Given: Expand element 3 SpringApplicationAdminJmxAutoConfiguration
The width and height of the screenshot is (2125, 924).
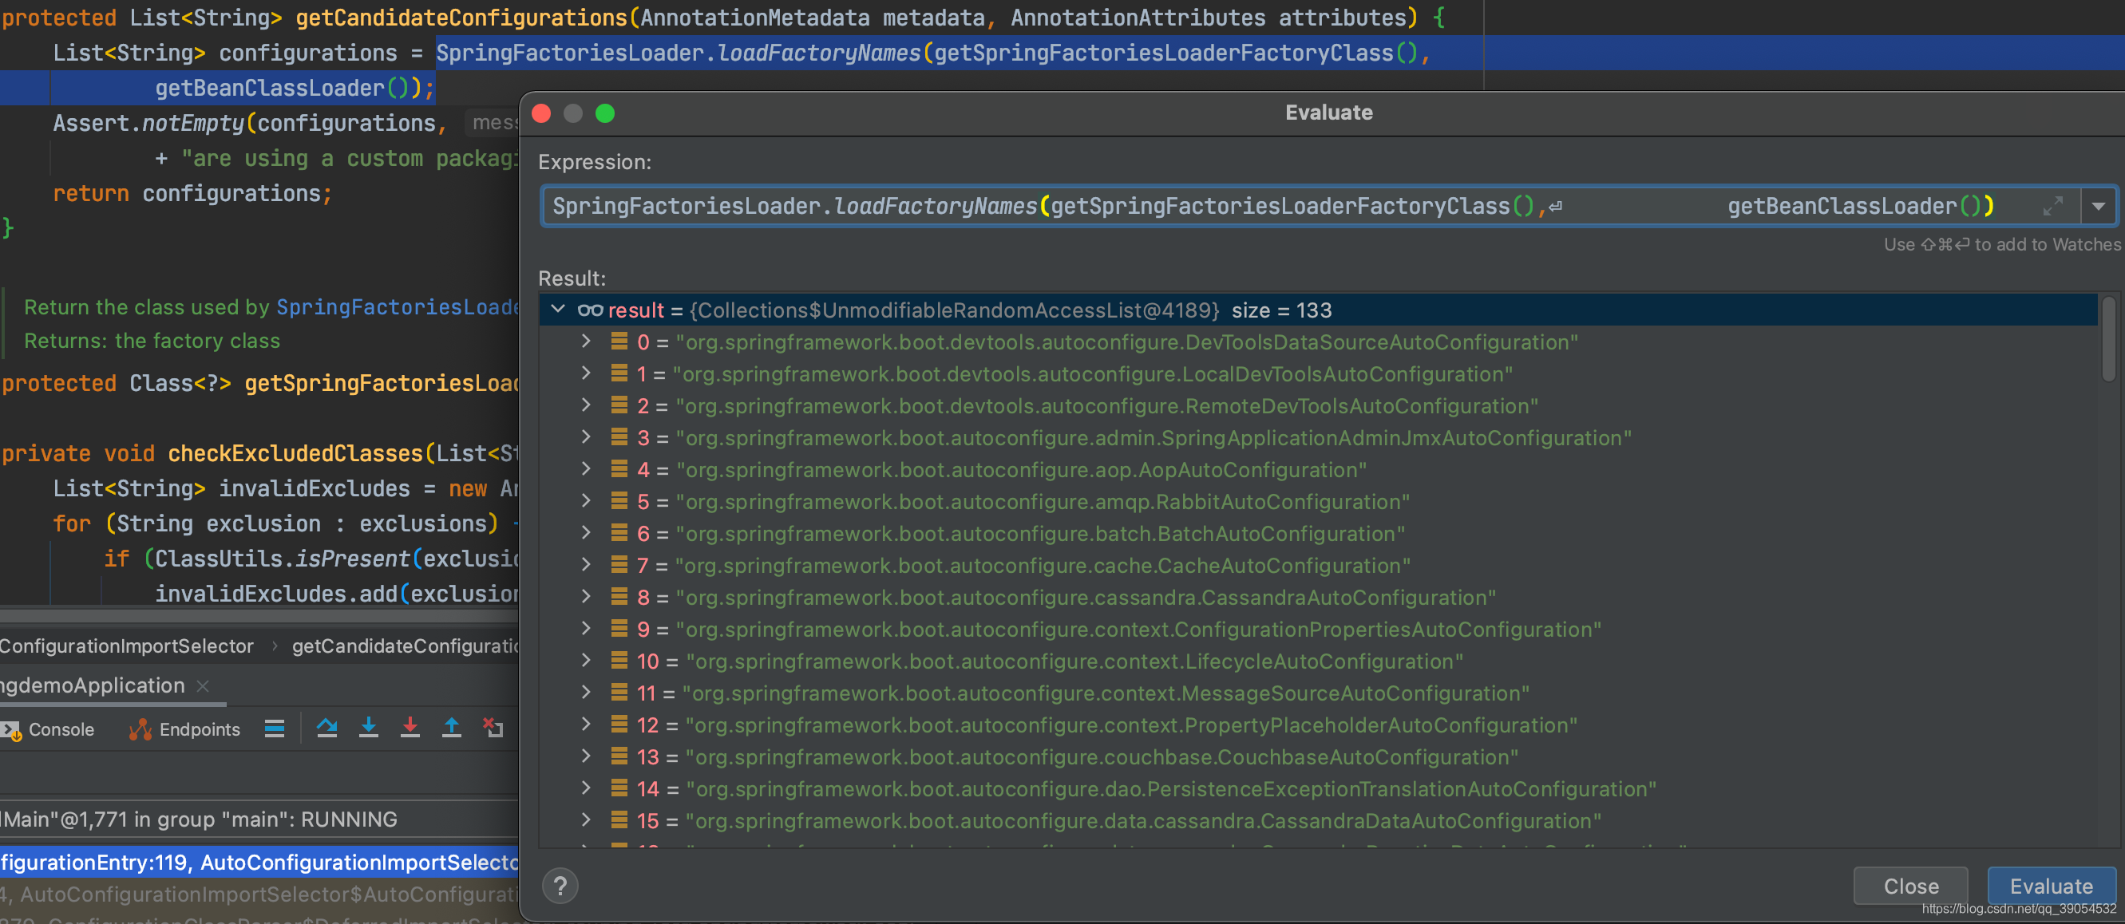Looking at the screenshot, I should point(586,436).
